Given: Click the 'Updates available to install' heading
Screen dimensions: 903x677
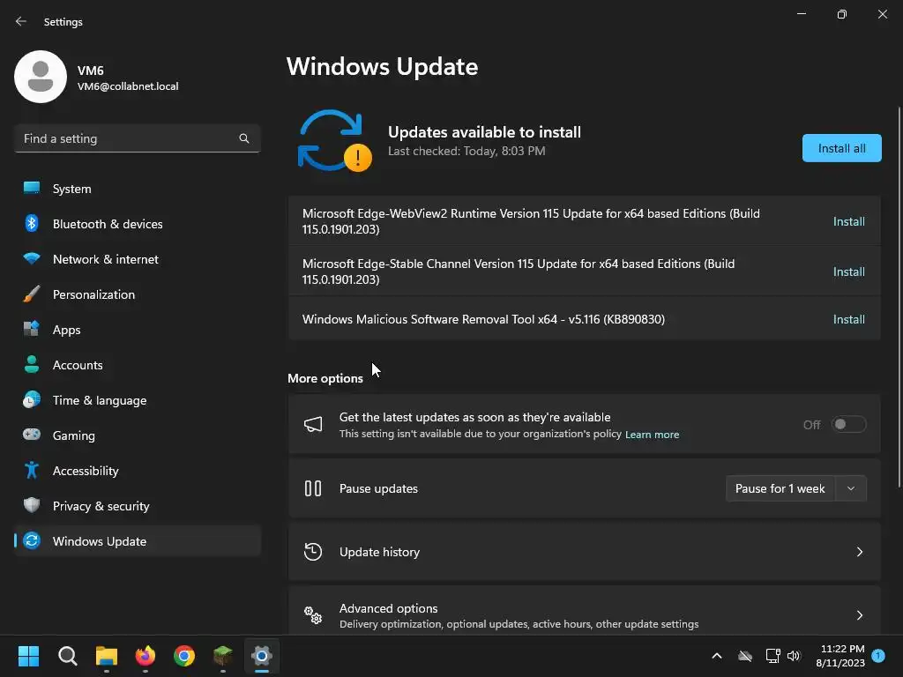Looking at the screenshot, I should pos(484,132).
